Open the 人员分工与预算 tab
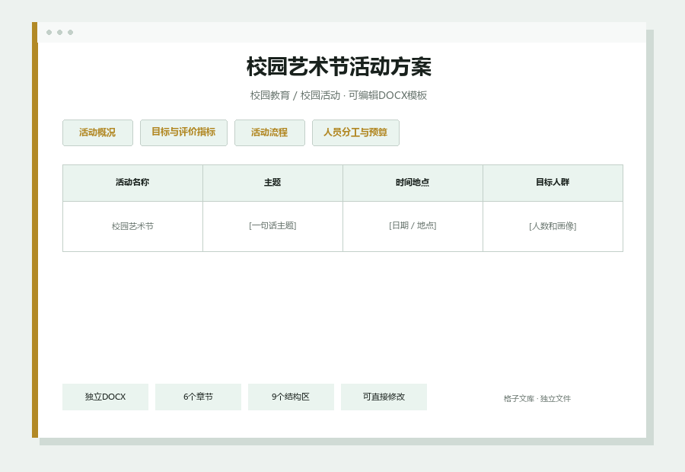This screenshot has height=472, width=685. (355, 133)
